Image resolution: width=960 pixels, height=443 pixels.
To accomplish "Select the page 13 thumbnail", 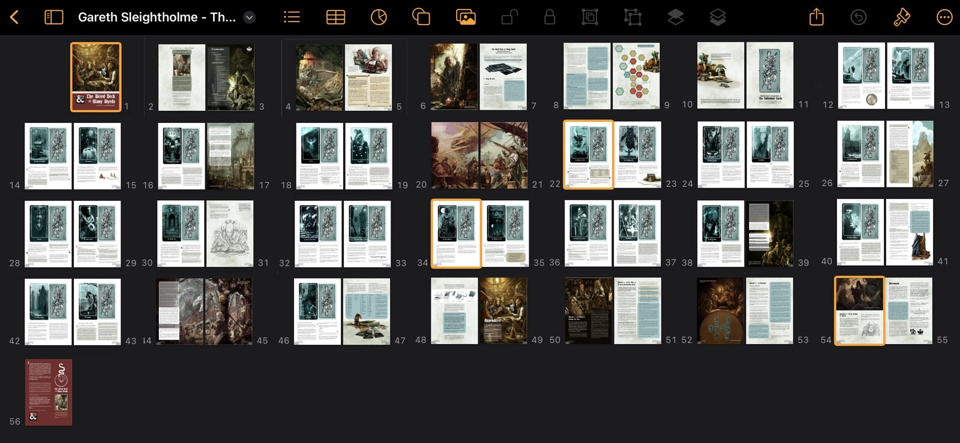I will click(x=910, y=76).
